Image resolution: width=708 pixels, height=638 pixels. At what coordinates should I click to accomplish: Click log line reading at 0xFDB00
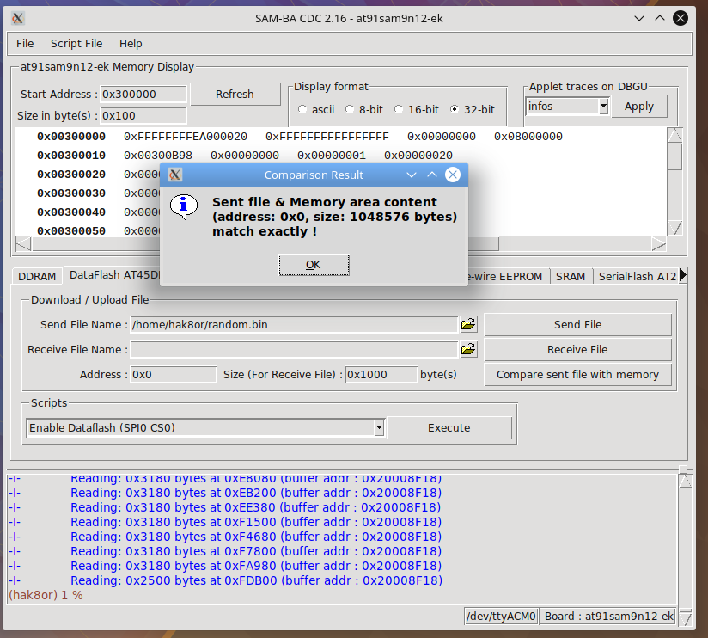[x=256, y=580]
